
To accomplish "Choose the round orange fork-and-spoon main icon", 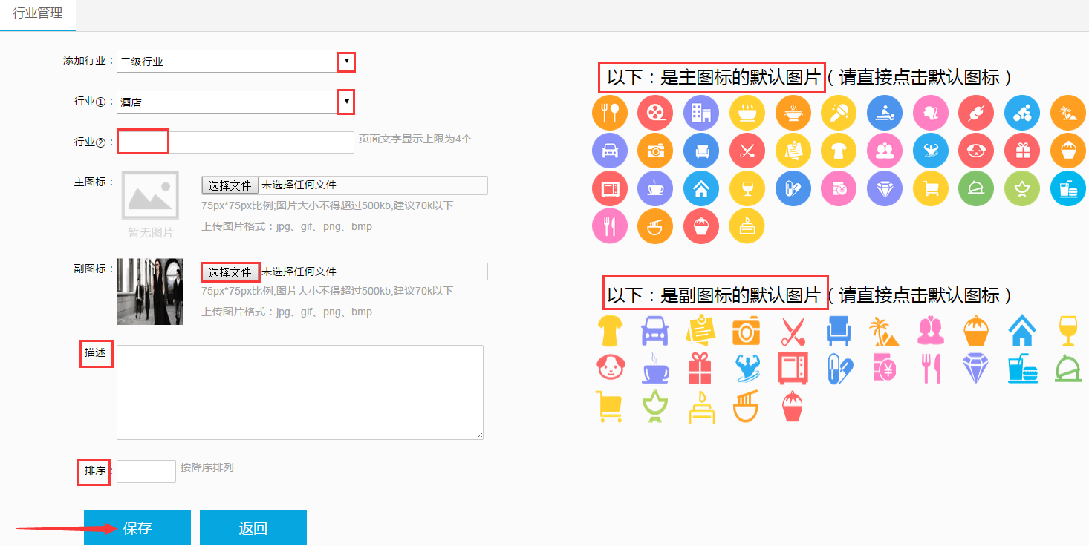I will click(x=610, y=113).
